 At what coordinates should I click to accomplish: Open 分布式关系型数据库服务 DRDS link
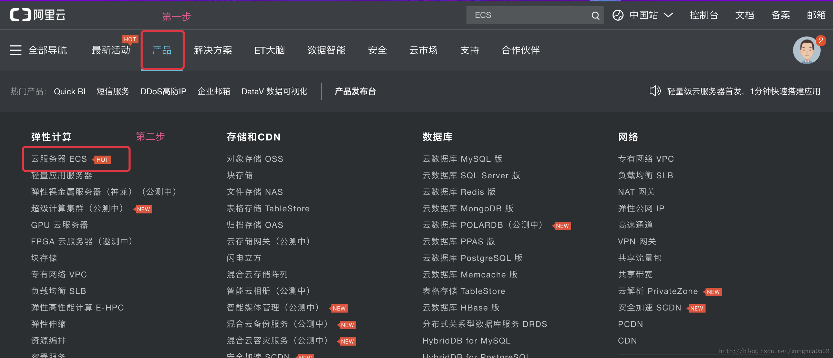[485, 324]
